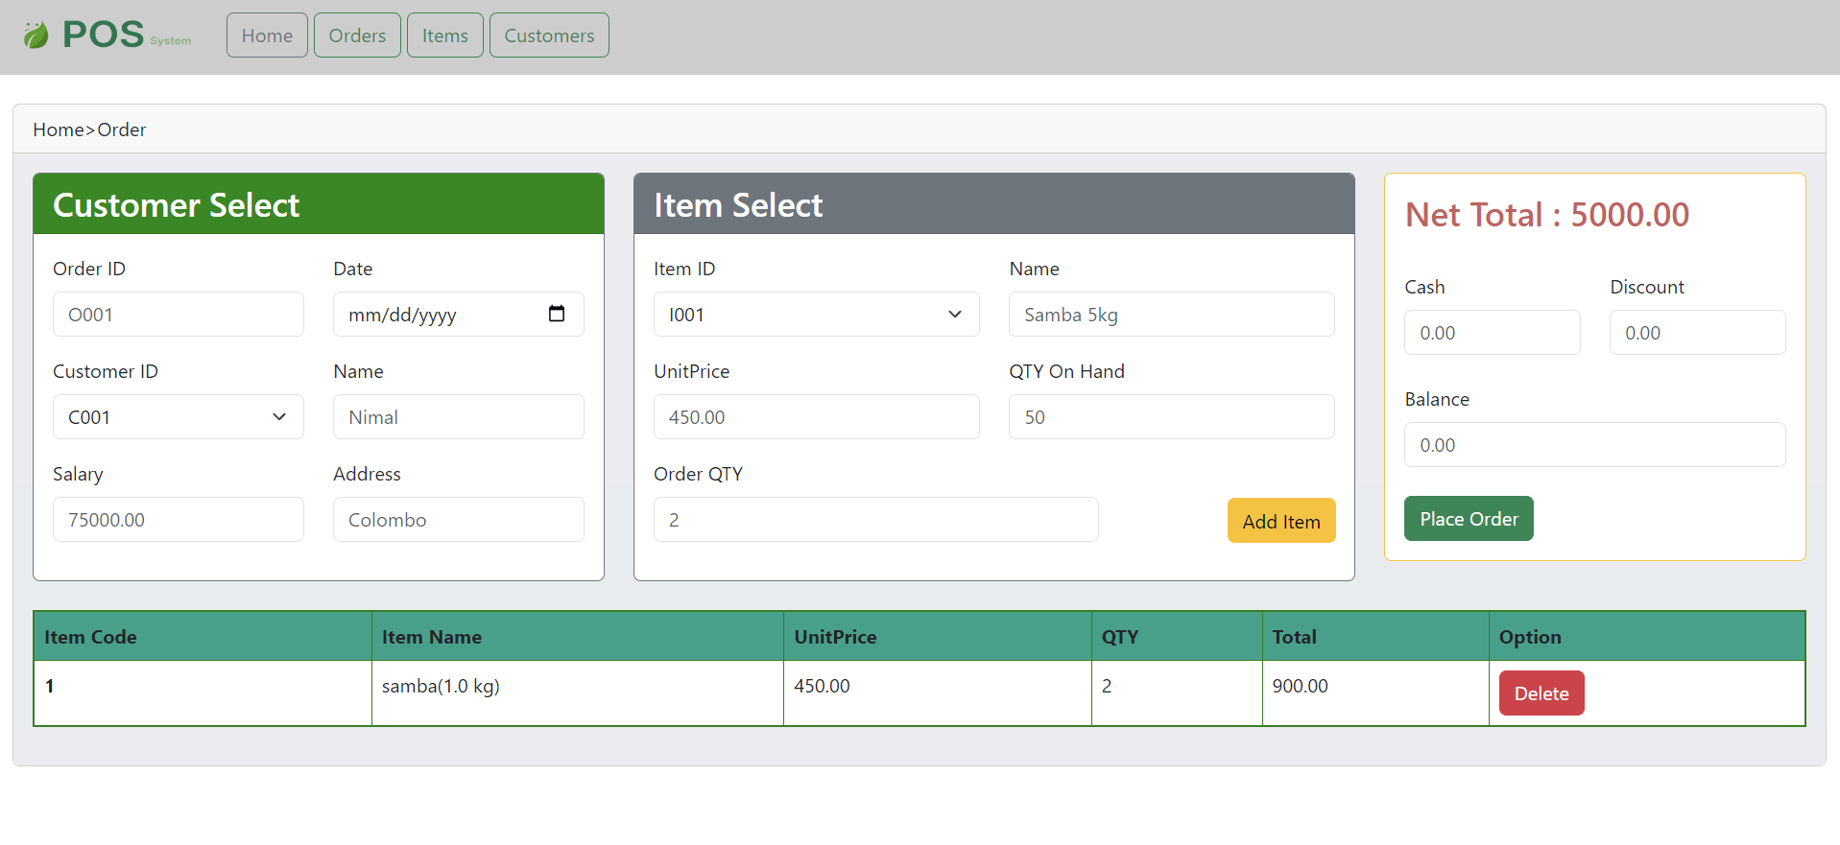Image resolution: width=1840 pixels, height=845 pixels.
Task: Click the QTY column header
Action: pyautogui.click(x=1177, y=637)
